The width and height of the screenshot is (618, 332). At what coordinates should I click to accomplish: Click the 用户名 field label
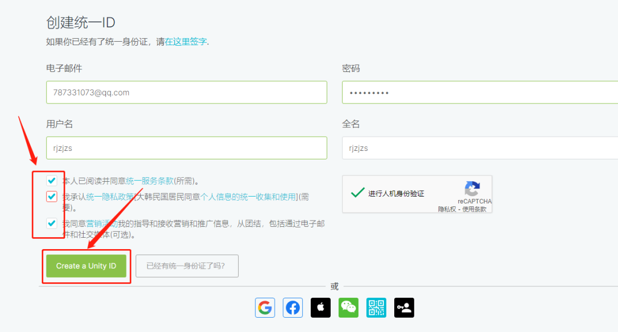click(60, 125)
